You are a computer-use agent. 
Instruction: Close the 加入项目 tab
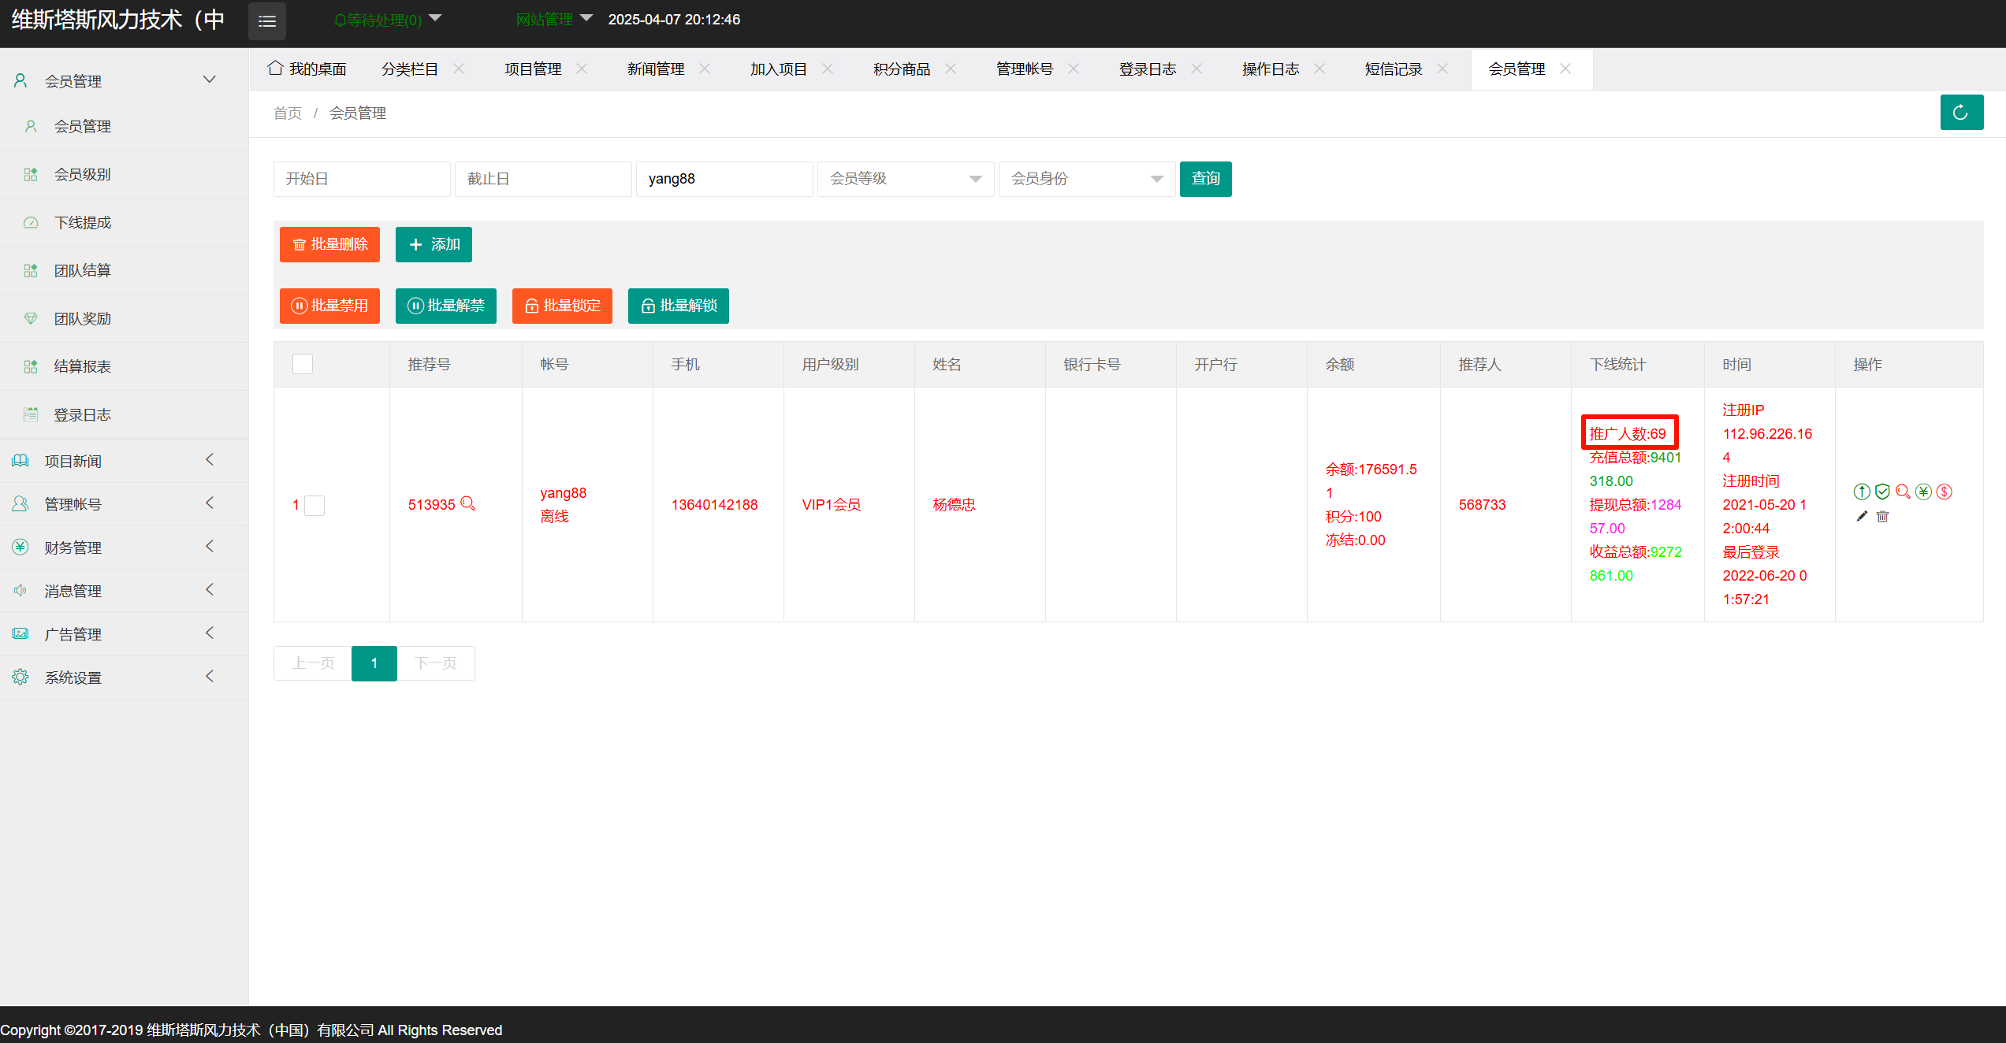pos(828,69)
